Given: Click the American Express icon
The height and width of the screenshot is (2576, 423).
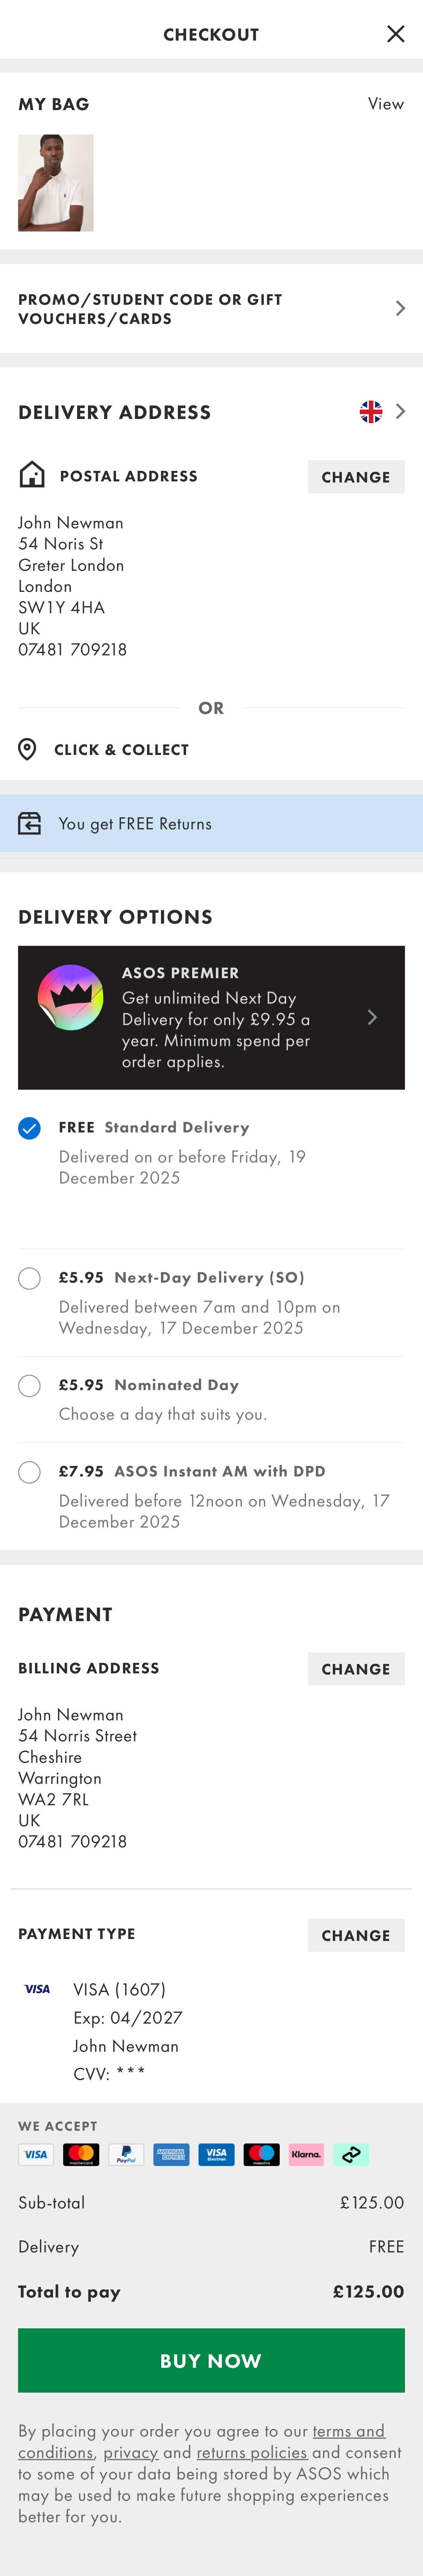Looking at the screenshot, I should click(x=171, y=2155).
